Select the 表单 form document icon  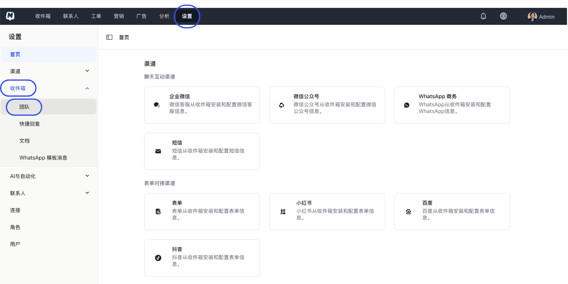158,211
